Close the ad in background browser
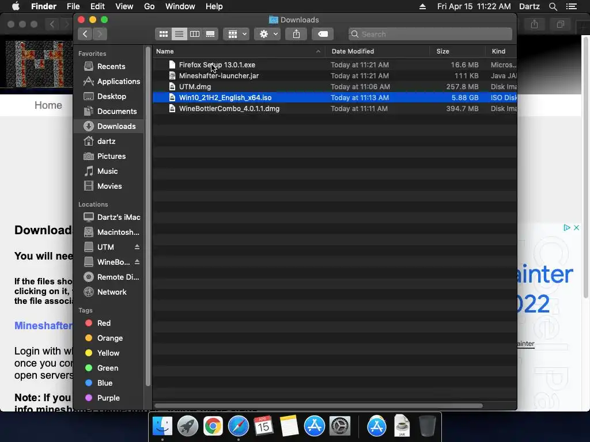The image size is (590, 442). click(x=576, y=228)
